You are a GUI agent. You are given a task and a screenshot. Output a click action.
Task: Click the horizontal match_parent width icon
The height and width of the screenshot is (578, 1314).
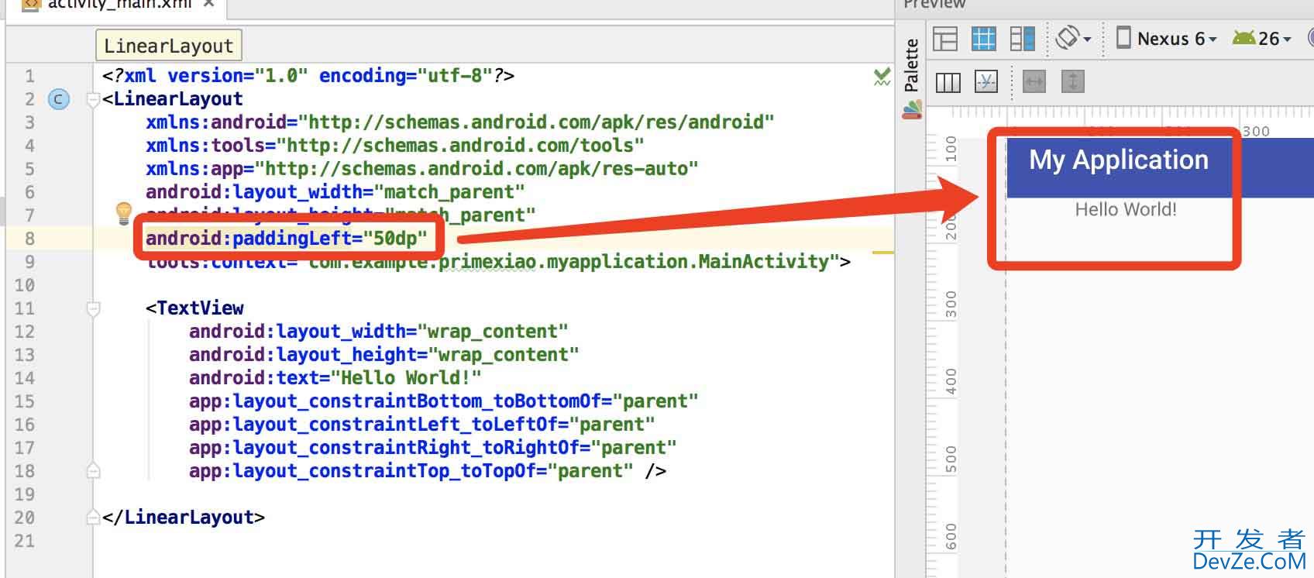[x=1034, y=81]
